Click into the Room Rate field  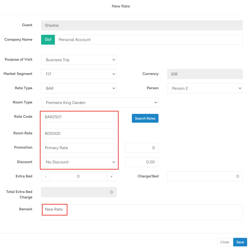tap(79, 133)
